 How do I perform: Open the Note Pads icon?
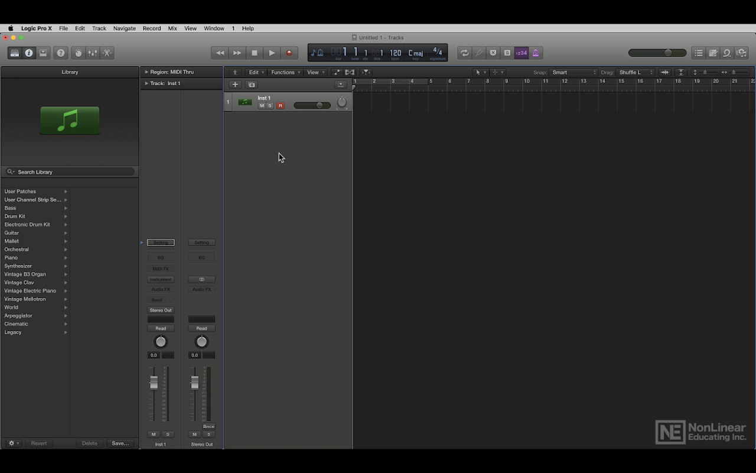click(713, 53)
